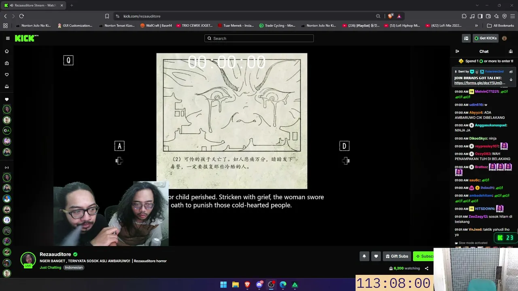This screenshot has height=291, width=518.
Task: Toggle stream notification bell
Action: 364,256
